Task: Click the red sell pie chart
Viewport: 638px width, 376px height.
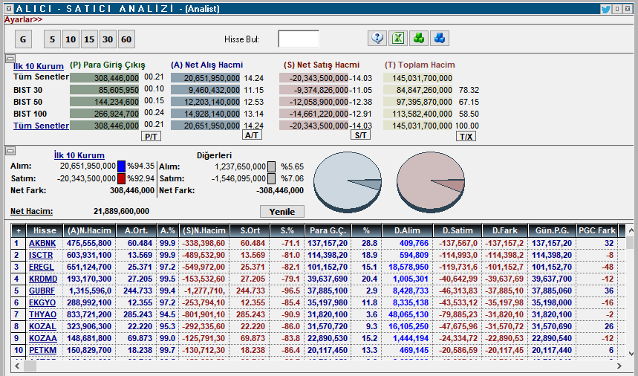Action: tap(431, 181)
